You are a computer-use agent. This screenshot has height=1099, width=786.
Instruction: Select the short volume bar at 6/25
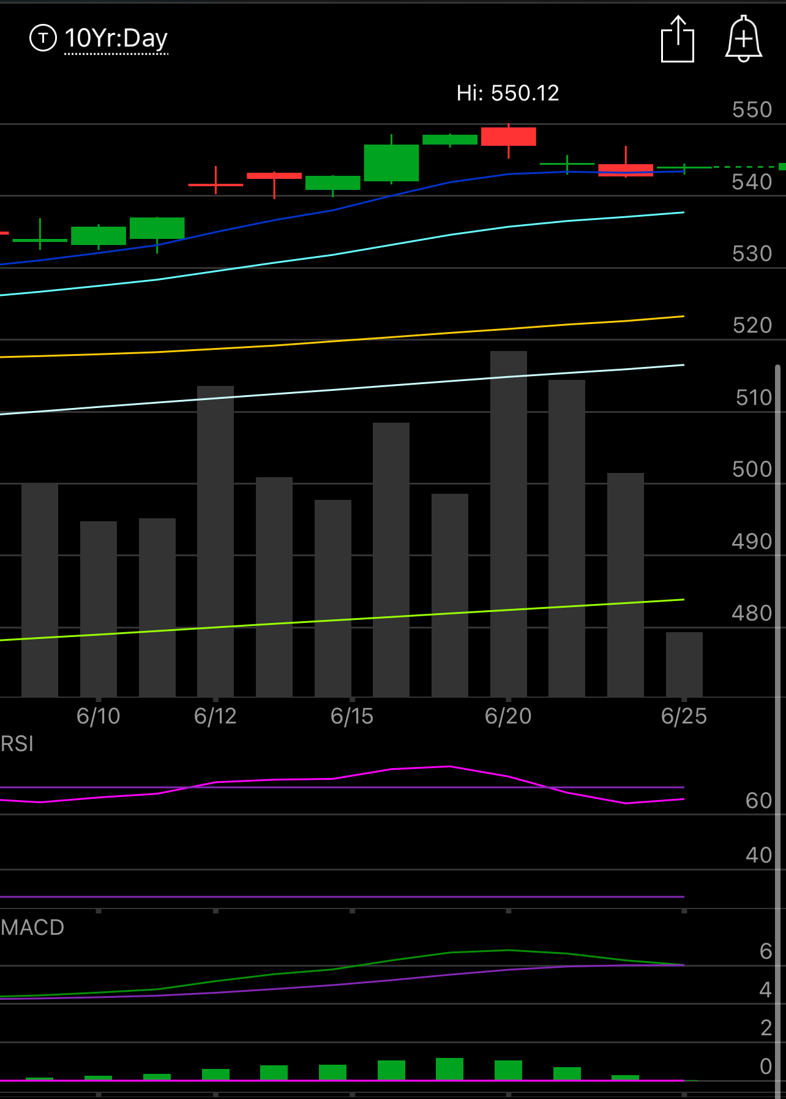click(684, 665)
